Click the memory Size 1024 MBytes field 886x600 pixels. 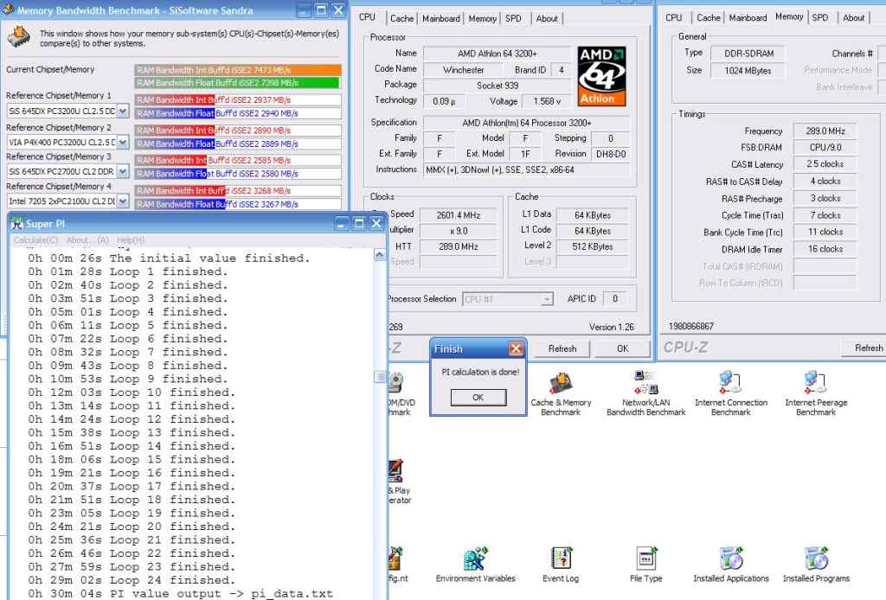click(x=748, y=71)
